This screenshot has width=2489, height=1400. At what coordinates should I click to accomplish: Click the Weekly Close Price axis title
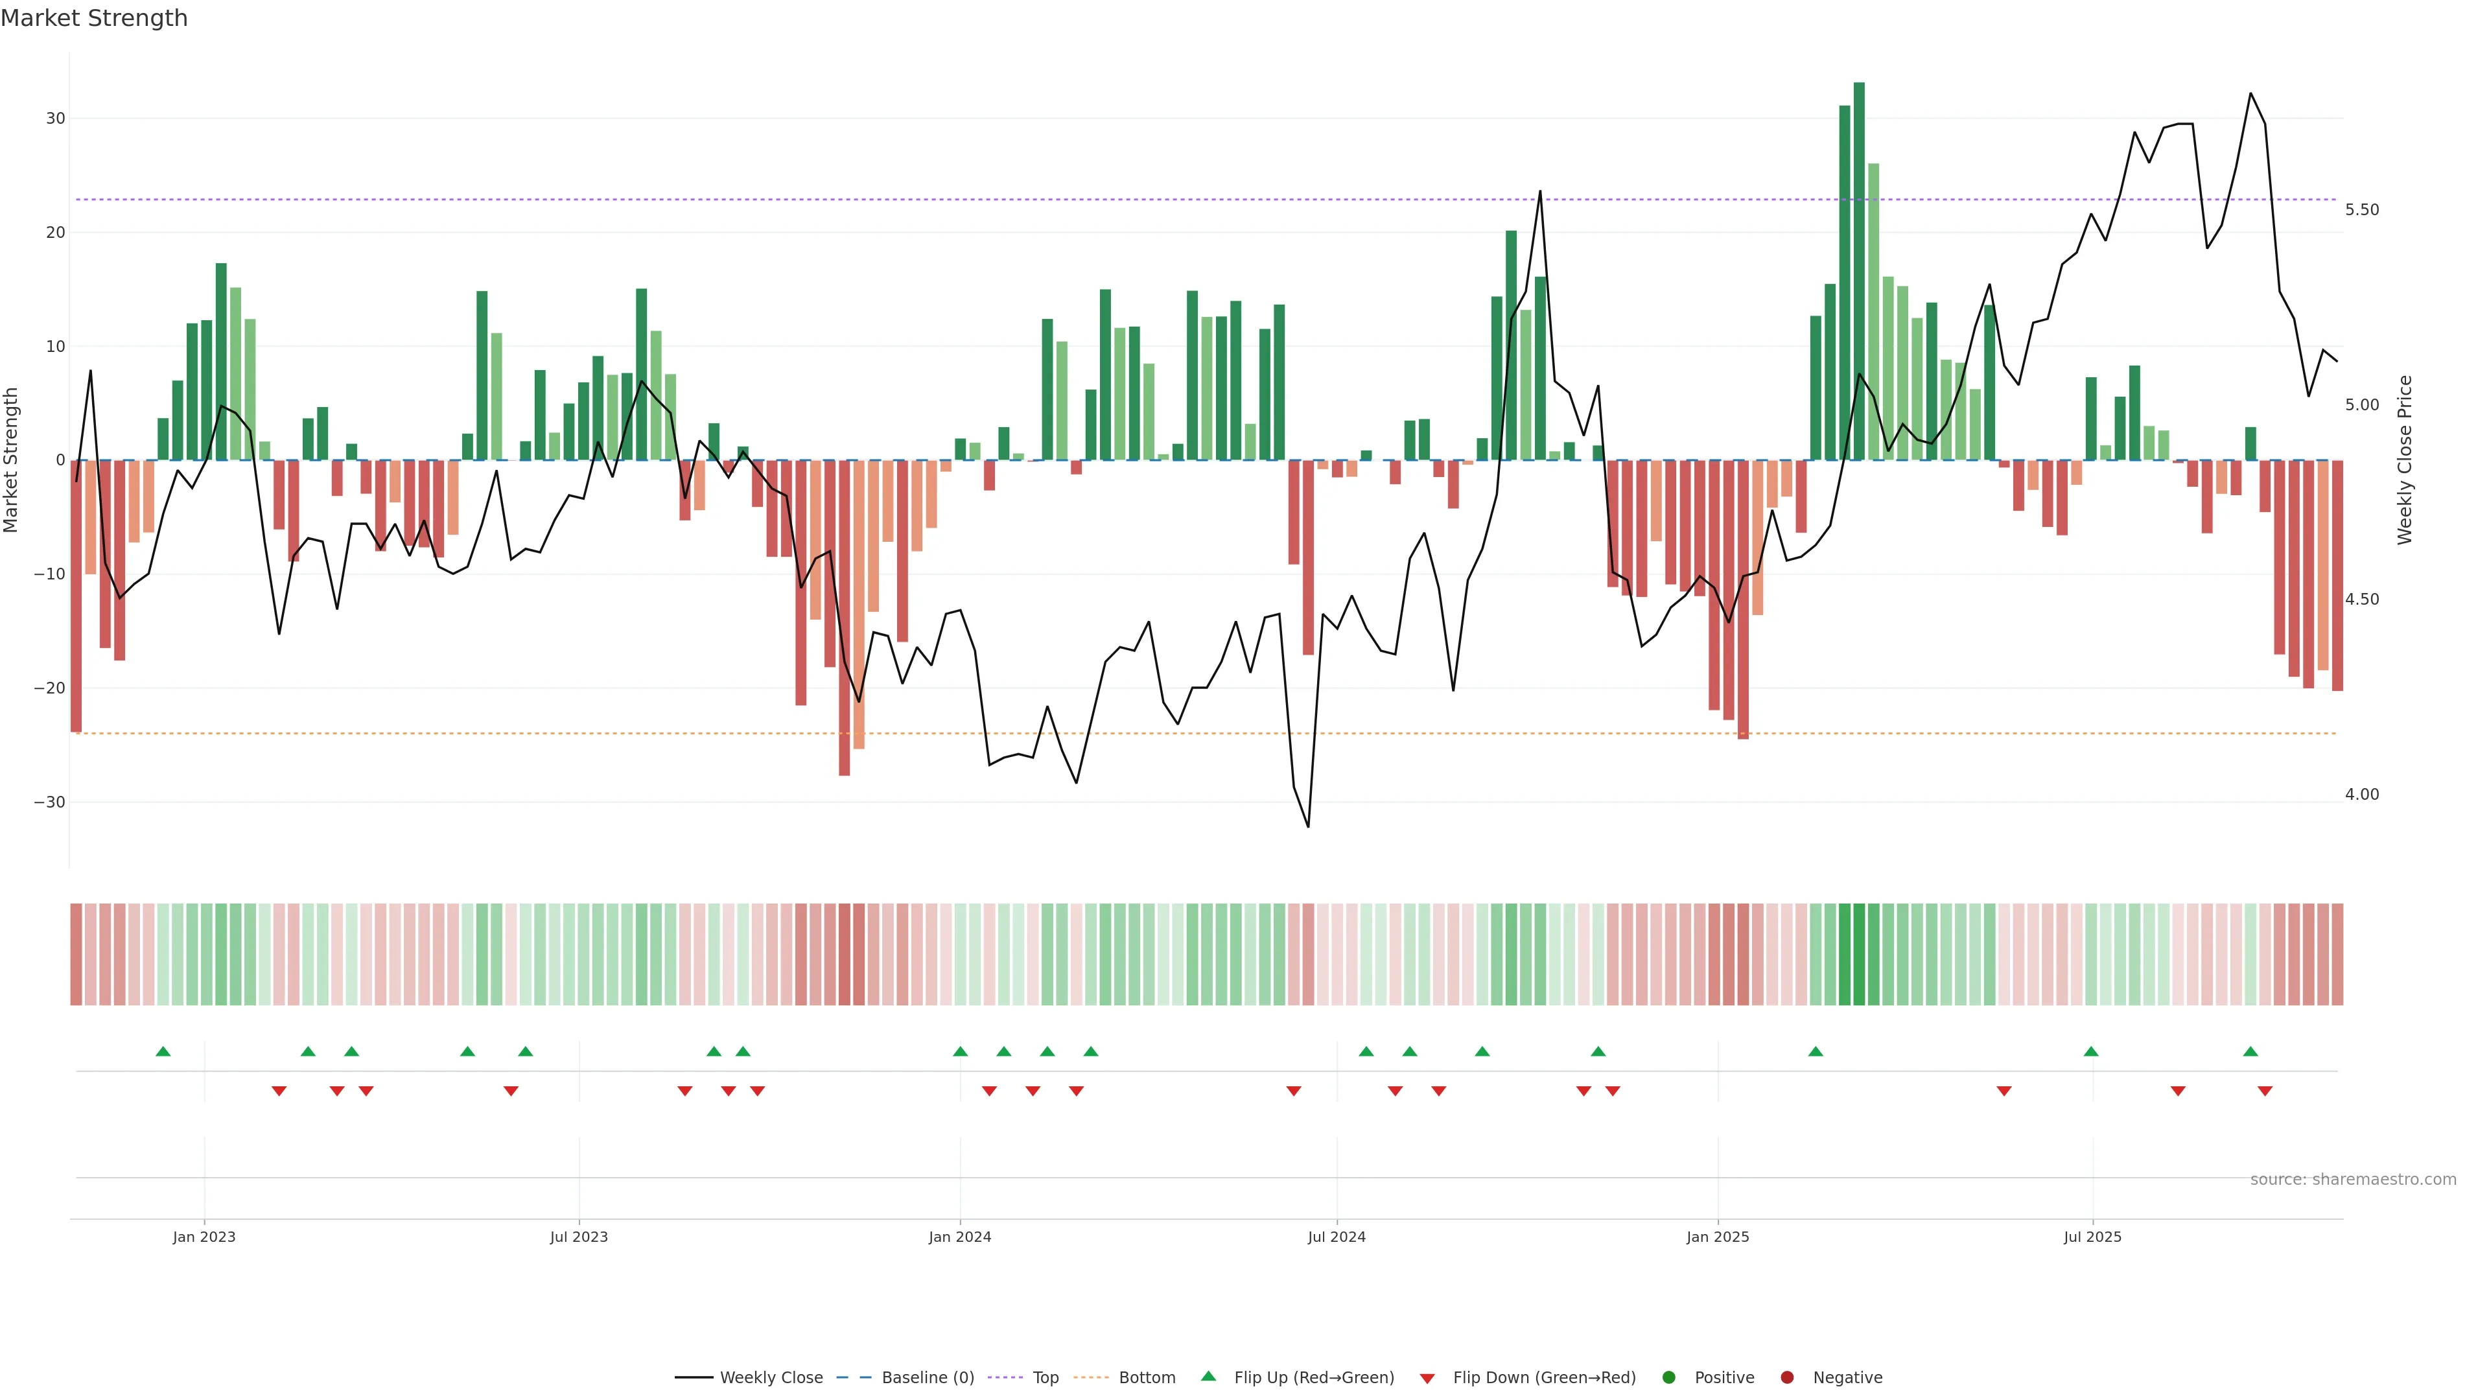pyautogui.click(x=2405, y=460)
